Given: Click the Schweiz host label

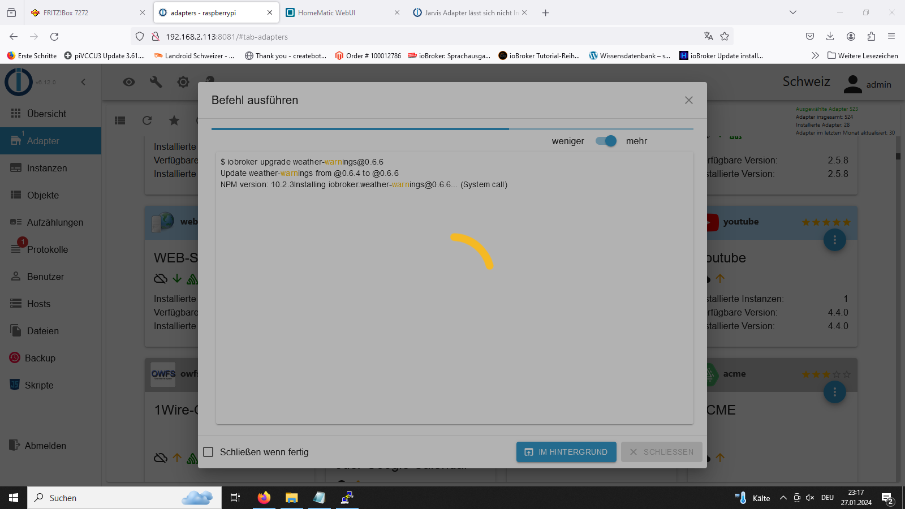Looking at the screenshot, I should point(806,81).
